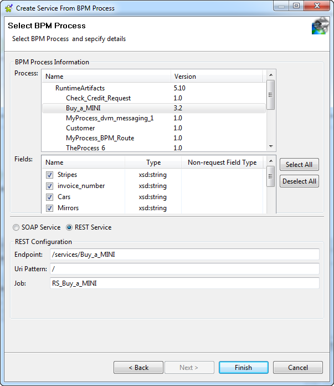This screenshot has width=334, height=386.
Task: Cancel the wizard dialog
Action: pos(298,368)
